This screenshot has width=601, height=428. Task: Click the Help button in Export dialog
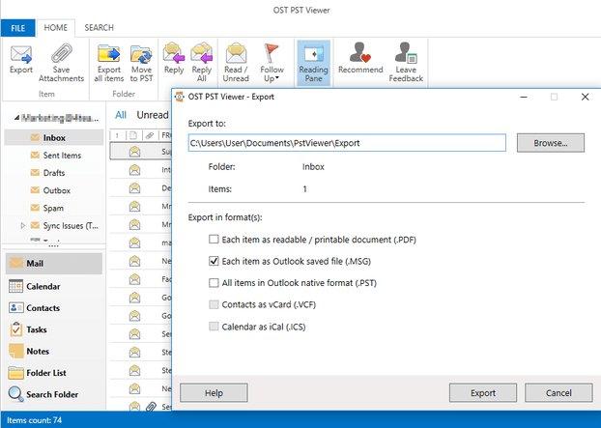pyautogui.click(x=214, y=393)
